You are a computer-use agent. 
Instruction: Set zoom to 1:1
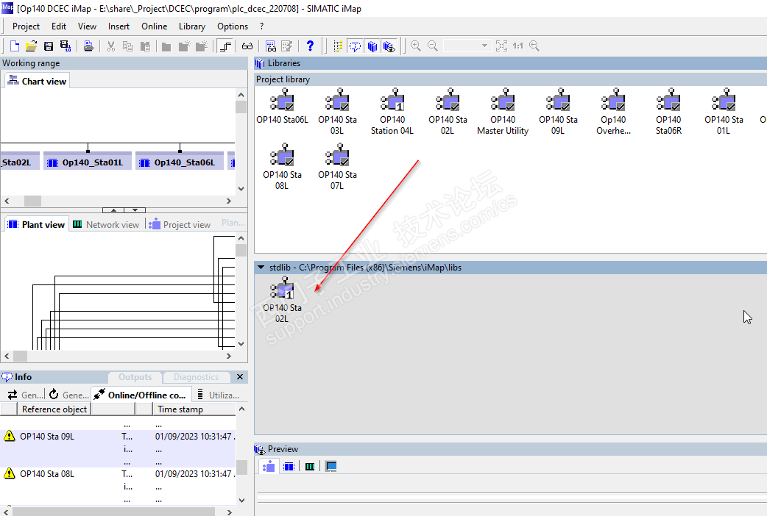click(518, 46)
